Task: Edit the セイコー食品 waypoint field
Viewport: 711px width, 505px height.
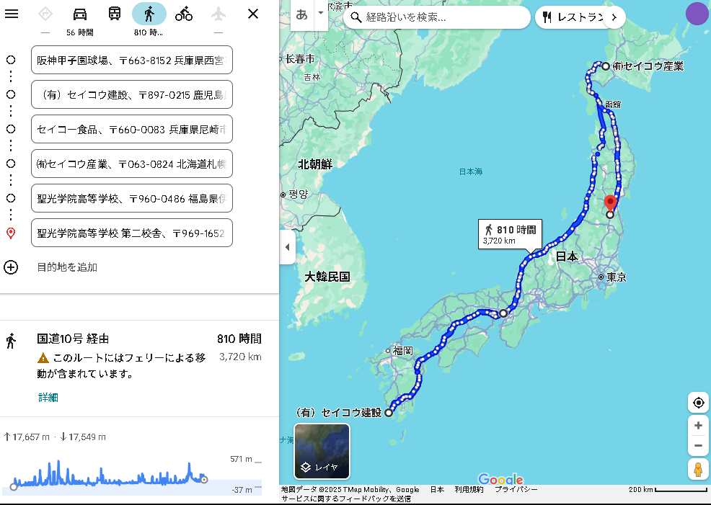Action: (x=132, y=129)
